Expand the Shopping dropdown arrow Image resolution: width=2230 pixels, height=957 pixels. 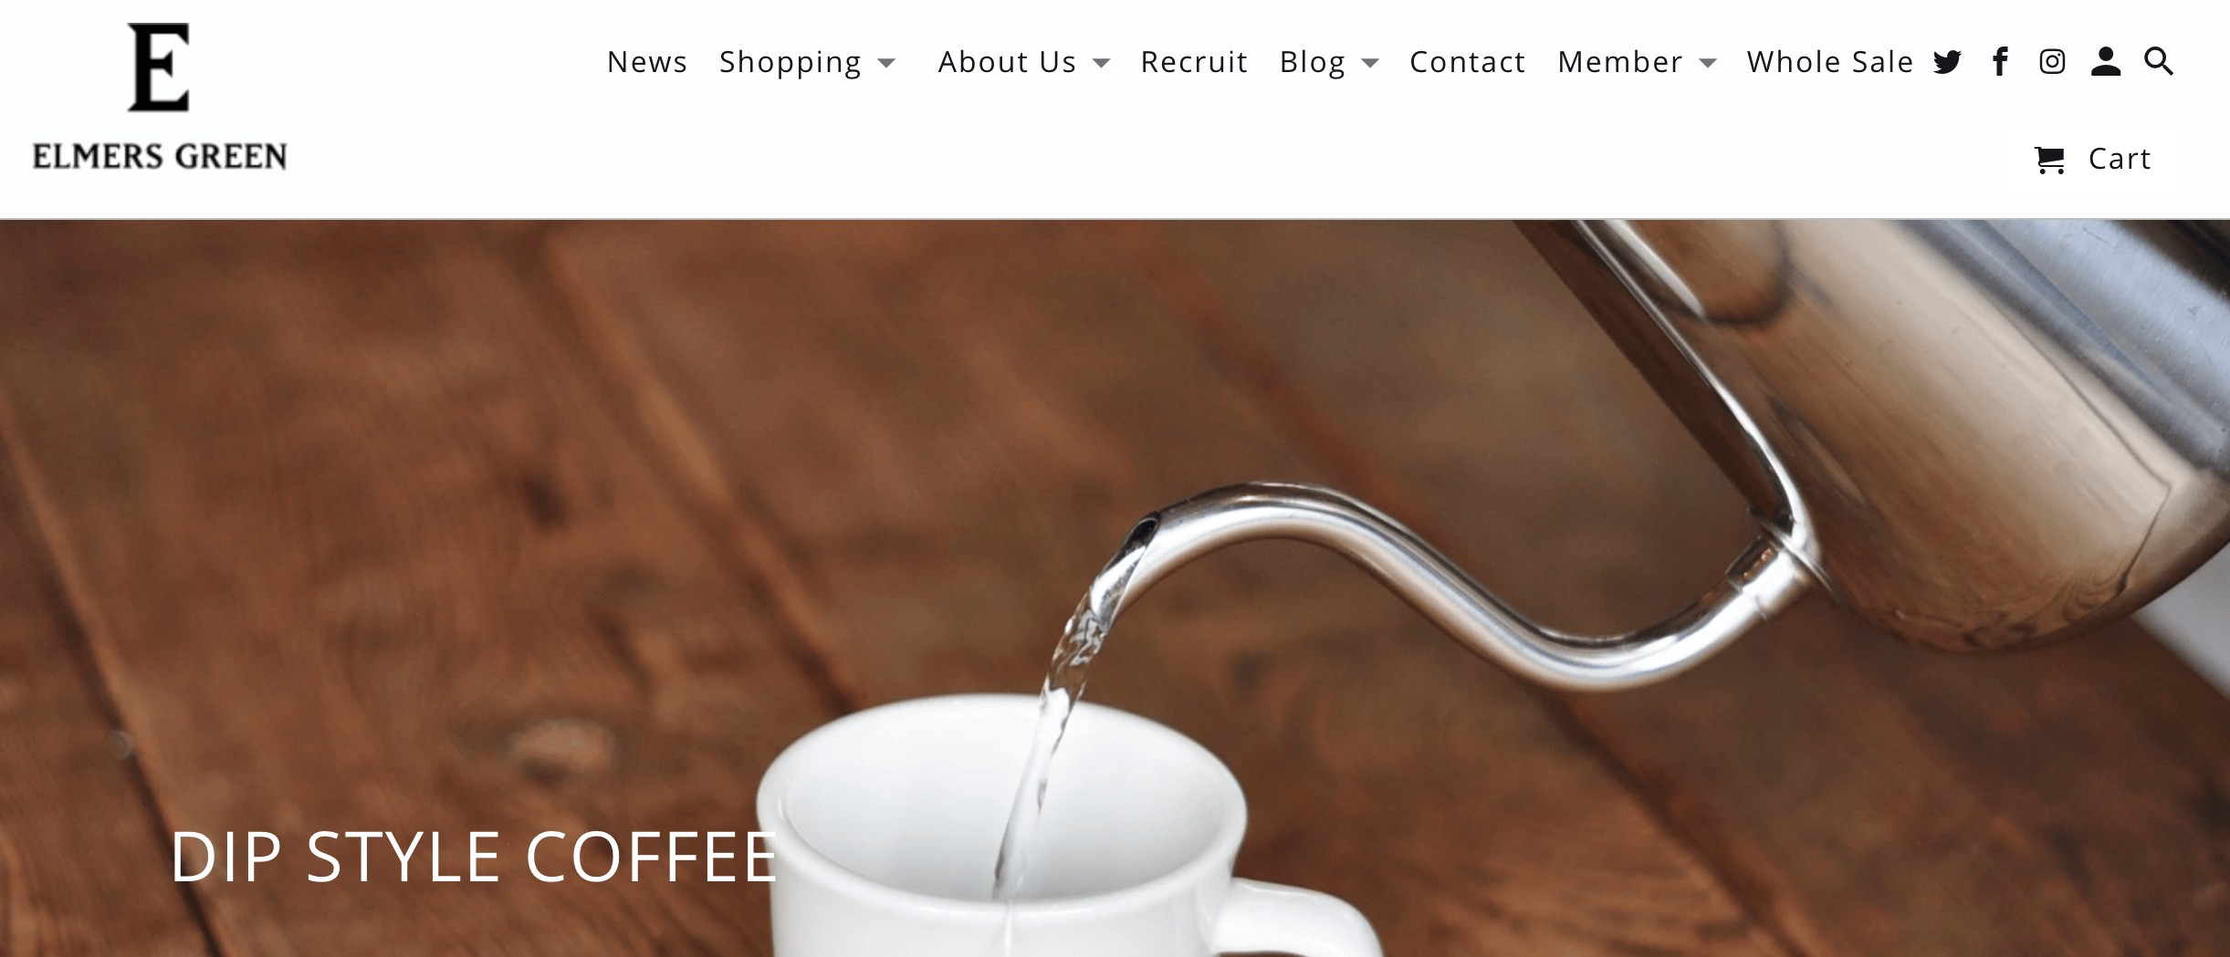tap(886, 63)
